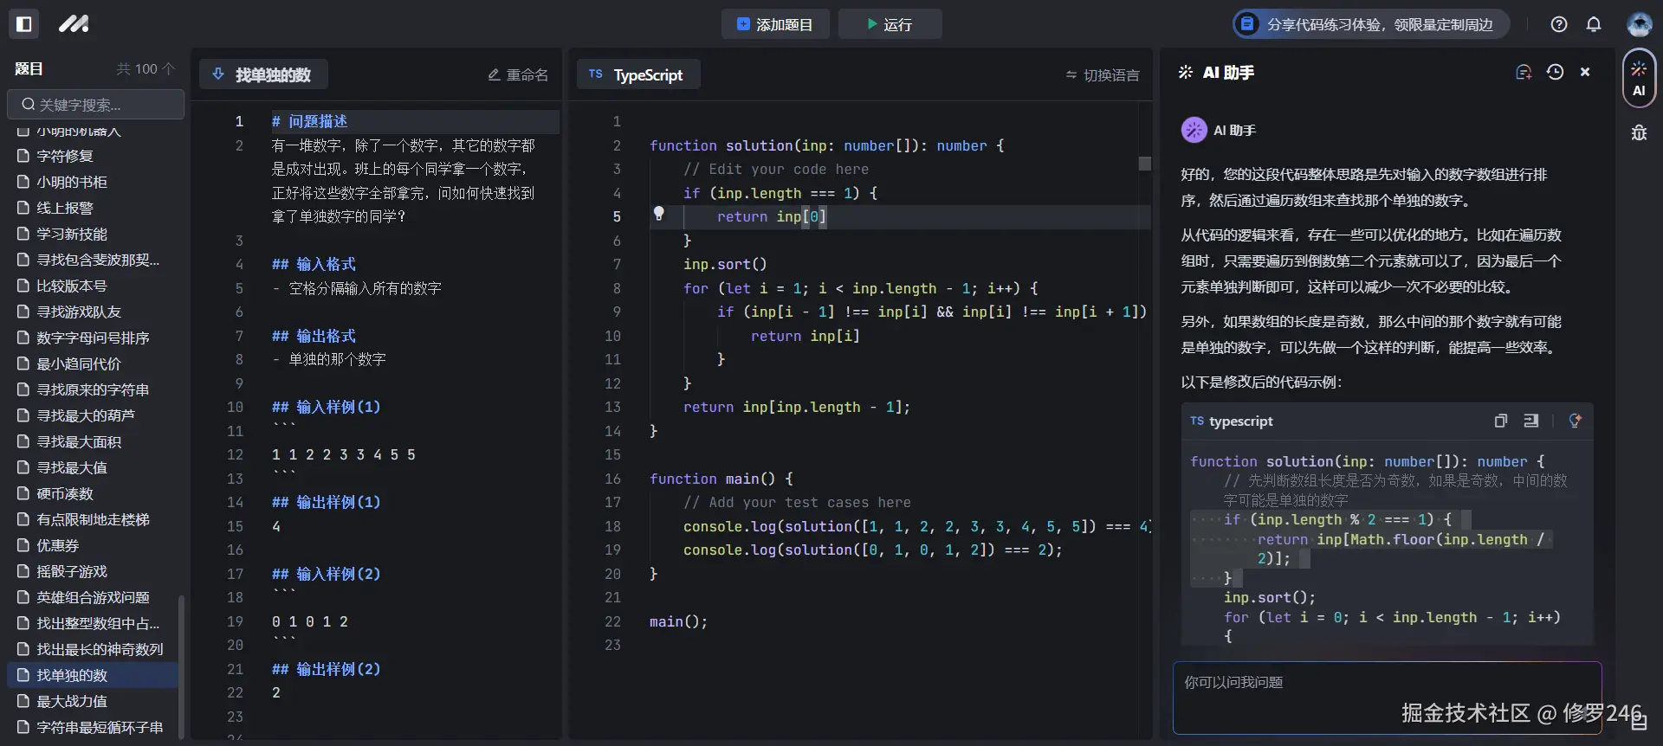1663x746 pixels.
Task: Click the lightbulb quick-fix on line 5
Action: click(x=658, y=214)
